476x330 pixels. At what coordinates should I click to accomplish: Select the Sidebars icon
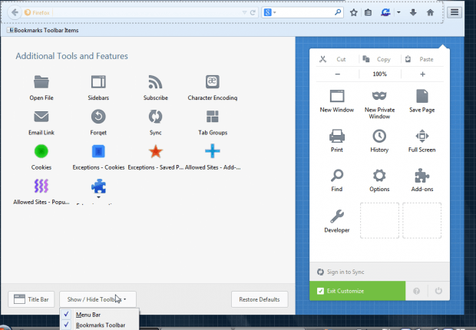click(98, 82)
